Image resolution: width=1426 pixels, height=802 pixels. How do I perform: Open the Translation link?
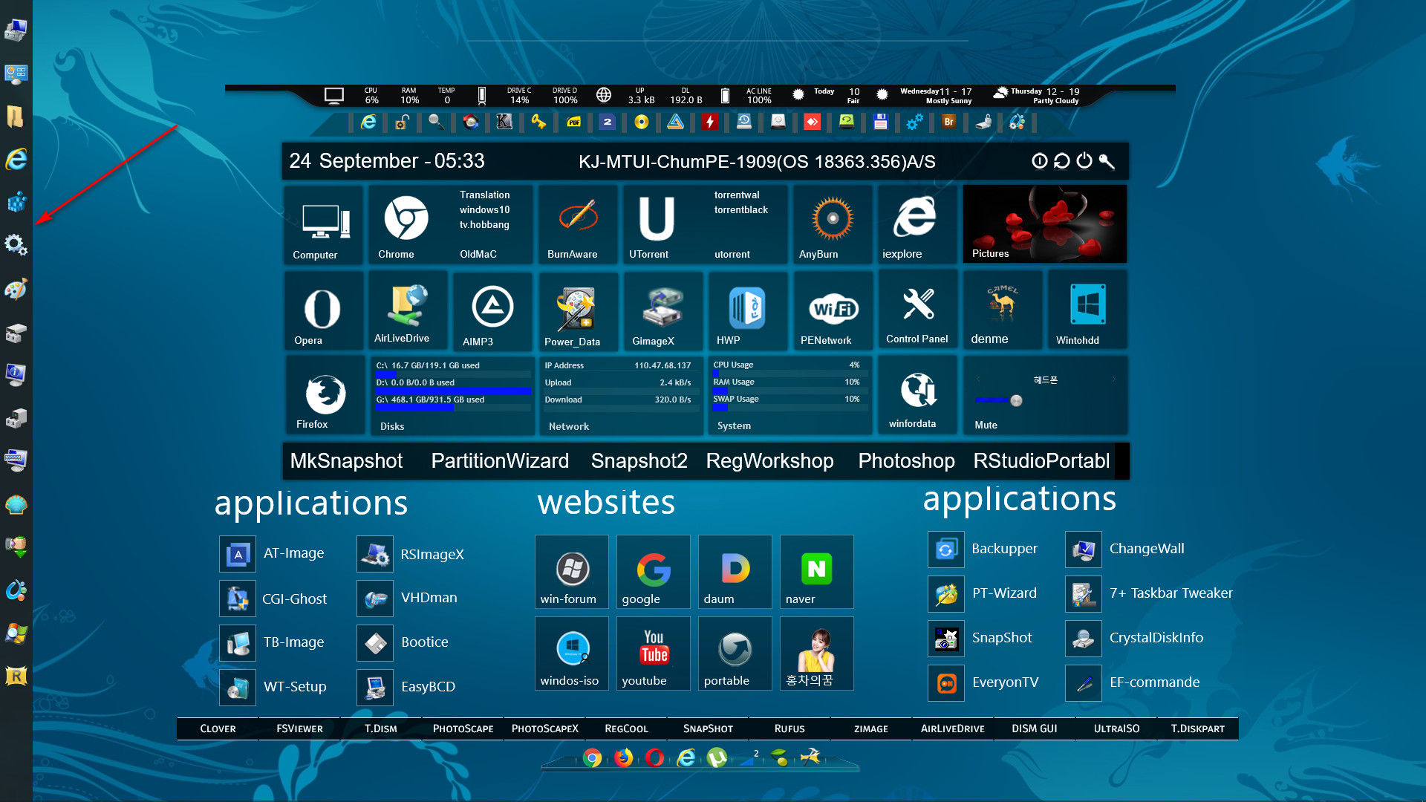coord(484,195)
